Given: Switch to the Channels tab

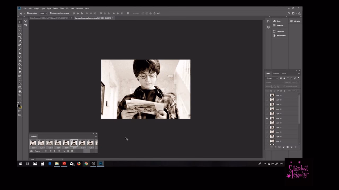Looking at the screenshot, I should click(x=276, y=73).
